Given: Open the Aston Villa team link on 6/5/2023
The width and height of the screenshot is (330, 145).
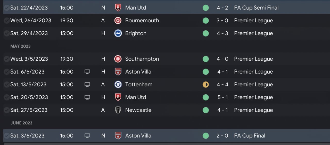Looking at the screenshot, I should [138, 72].
